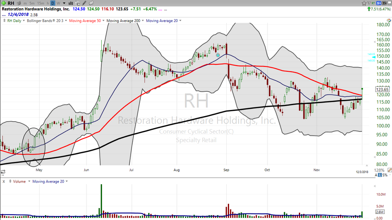
Task: Open the T dropdown button top-right
Action: (384, 3)
